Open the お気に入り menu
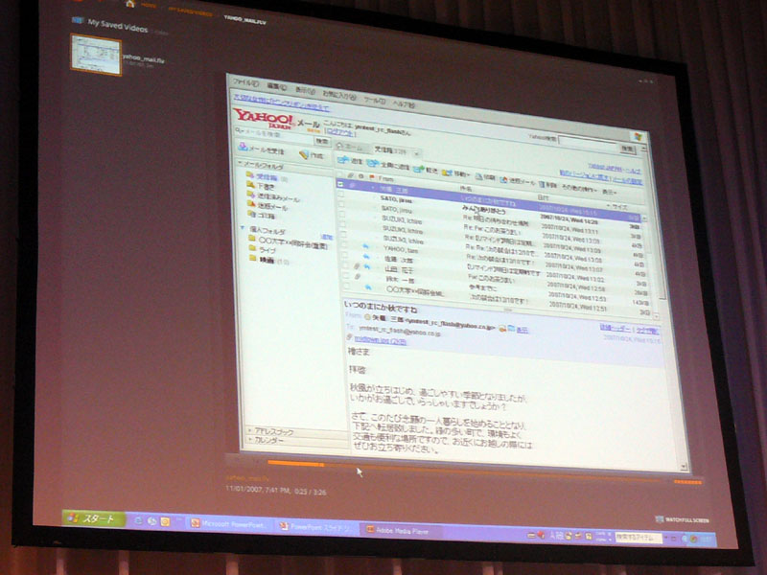This screenshot has width=767, height=575. 339,95
